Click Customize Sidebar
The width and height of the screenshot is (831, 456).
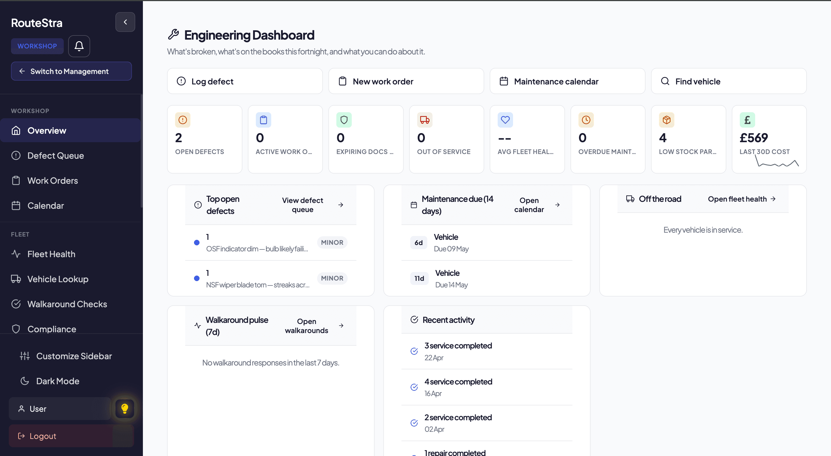click(71, 356)
